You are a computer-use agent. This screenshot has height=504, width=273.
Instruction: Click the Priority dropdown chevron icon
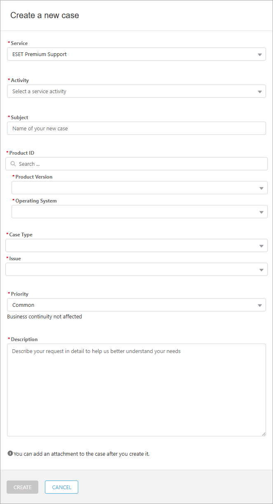pyautogui.click(x=260, y=305)
